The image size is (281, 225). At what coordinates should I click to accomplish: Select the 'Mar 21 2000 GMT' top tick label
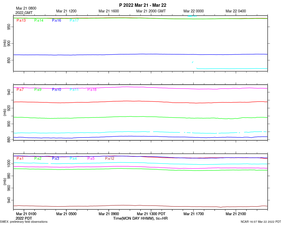151,11
